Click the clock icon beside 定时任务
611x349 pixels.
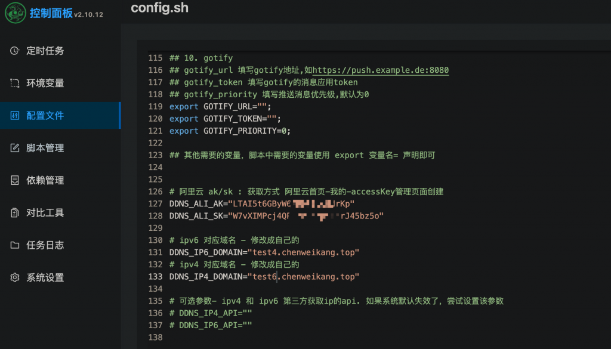15,51
